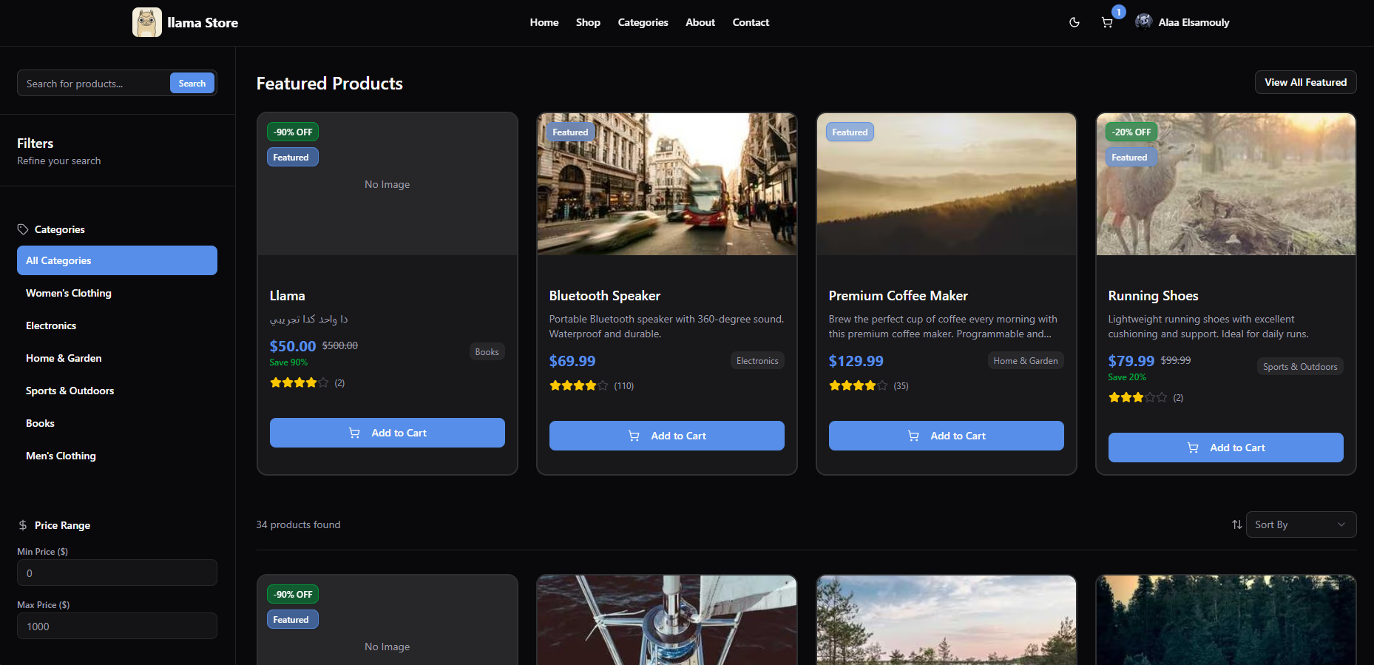The height and width of the screenshot is (665, 1374).
Task: Open the Running Shoes product image
Action: [x=1225, y=184]
